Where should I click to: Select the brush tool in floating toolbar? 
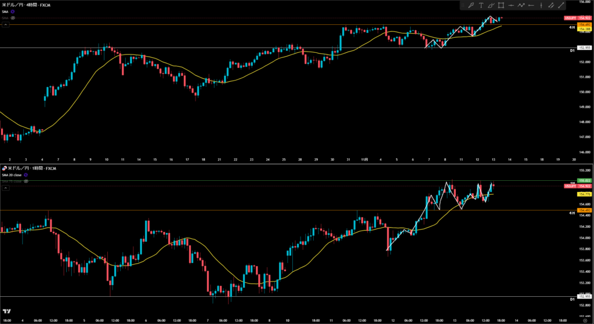pos(491,5)
